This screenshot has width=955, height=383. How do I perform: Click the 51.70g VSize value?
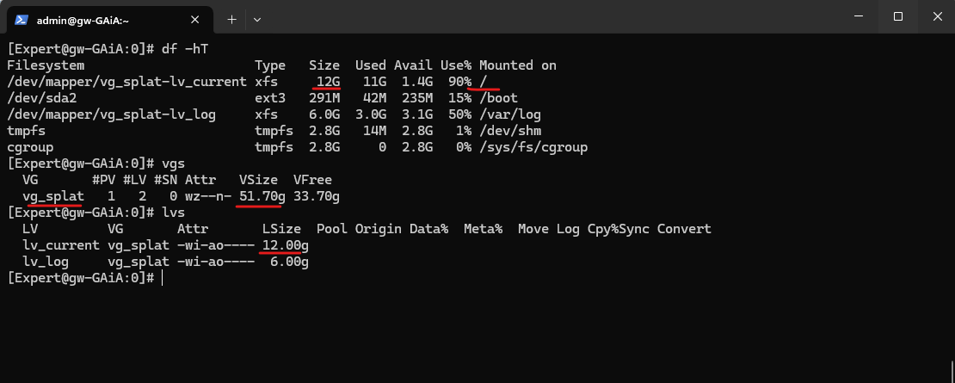(x=262, y=196)
